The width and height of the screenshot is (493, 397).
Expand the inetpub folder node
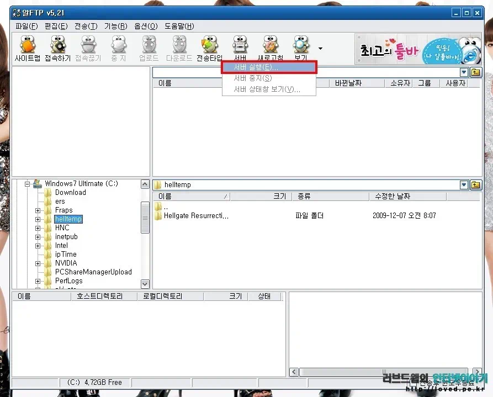point(38,237)
